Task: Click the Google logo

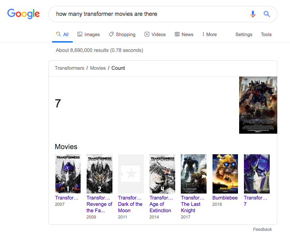Action: 23,14
